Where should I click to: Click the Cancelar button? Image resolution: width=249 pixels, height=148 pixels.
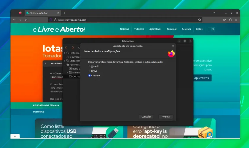point(146,117)
